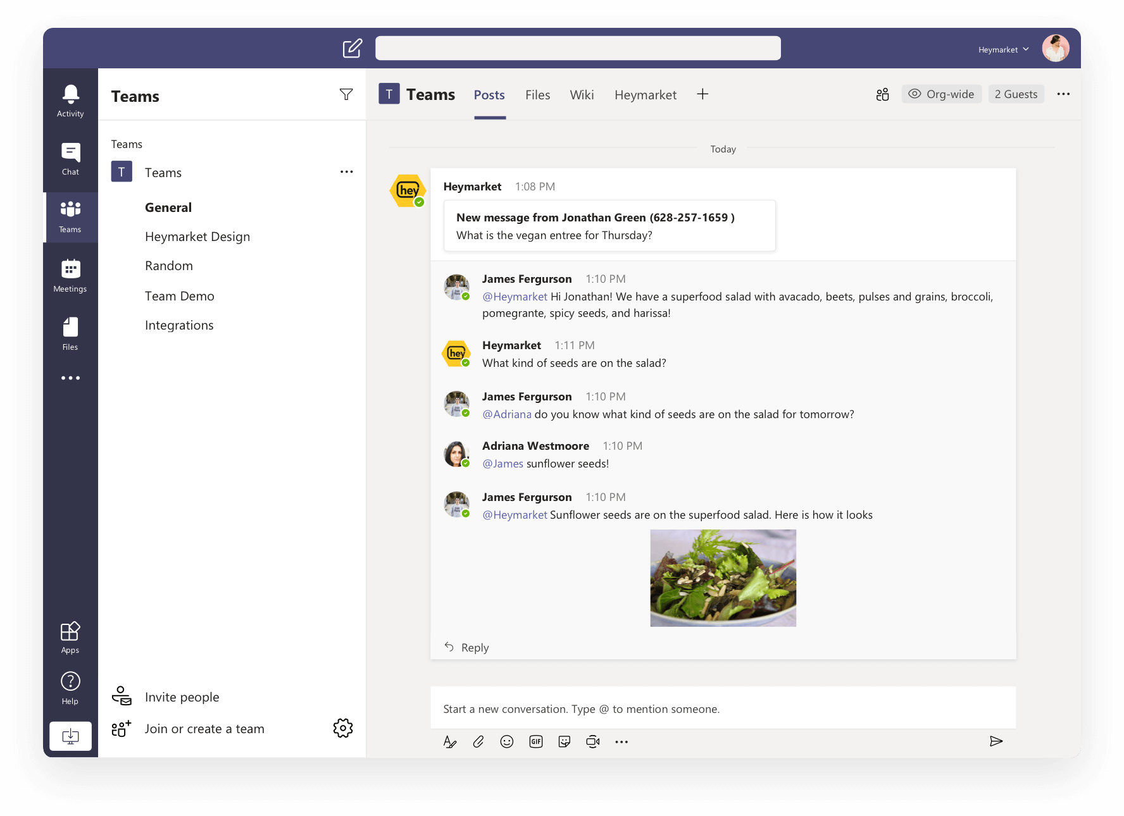The width and height of the screenshot is (1124, 816).
Task: Select the General channel
Action: (168, 207)
